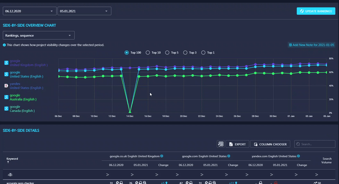Click the green data point at 05 Jan
The height and width of the screenshot is (184, 339).
(326, 72)
